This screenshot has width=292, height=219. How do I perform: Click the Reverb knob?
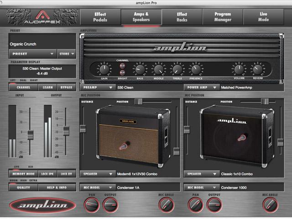(258, 69)
